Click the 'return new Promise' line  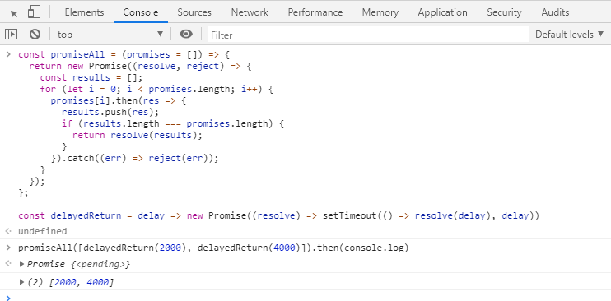click(140, 66)
